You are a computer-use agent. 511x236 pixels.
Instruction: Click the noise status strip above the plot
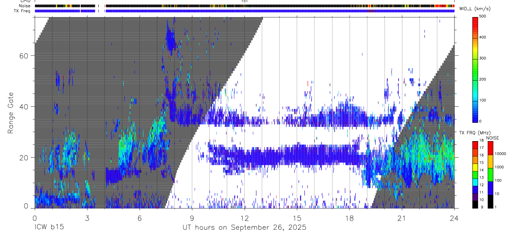(x=244, y=6)
